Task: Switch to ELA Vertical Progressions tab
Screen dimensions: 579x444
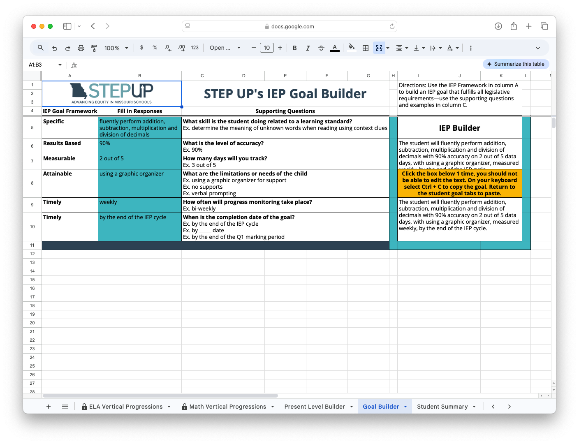Action: 125,407
